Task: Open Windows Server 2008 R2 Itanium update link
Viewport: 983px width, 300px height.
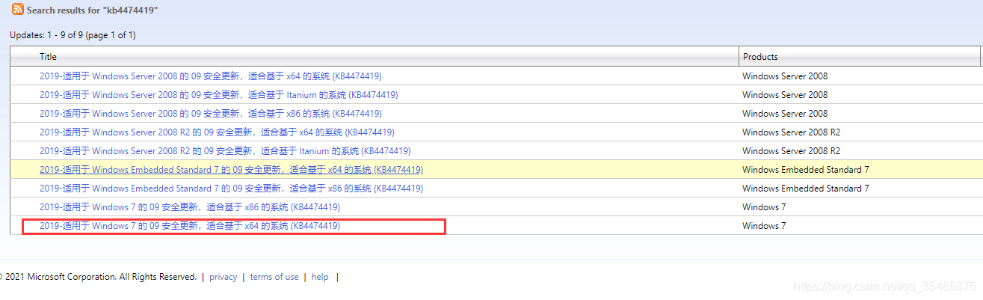Action: (x=225, y=151)
